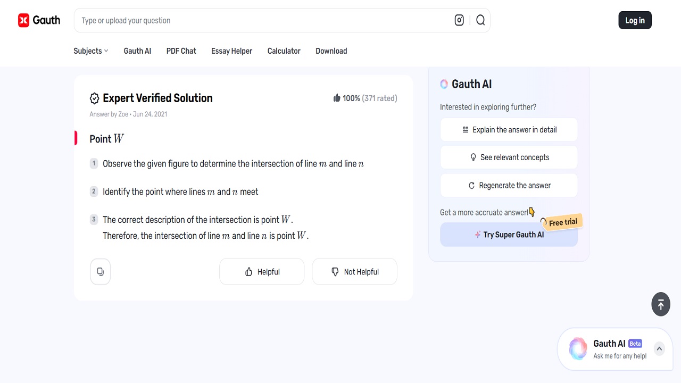Open camera upload icon in search bar
Screen dimensions: 681x383
(x=459, y=20)
